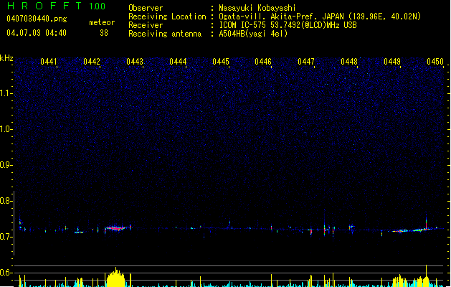451x287 pixels.
Task: Click the HROFFT 1.0.0 title text
Action: (56, 6)
